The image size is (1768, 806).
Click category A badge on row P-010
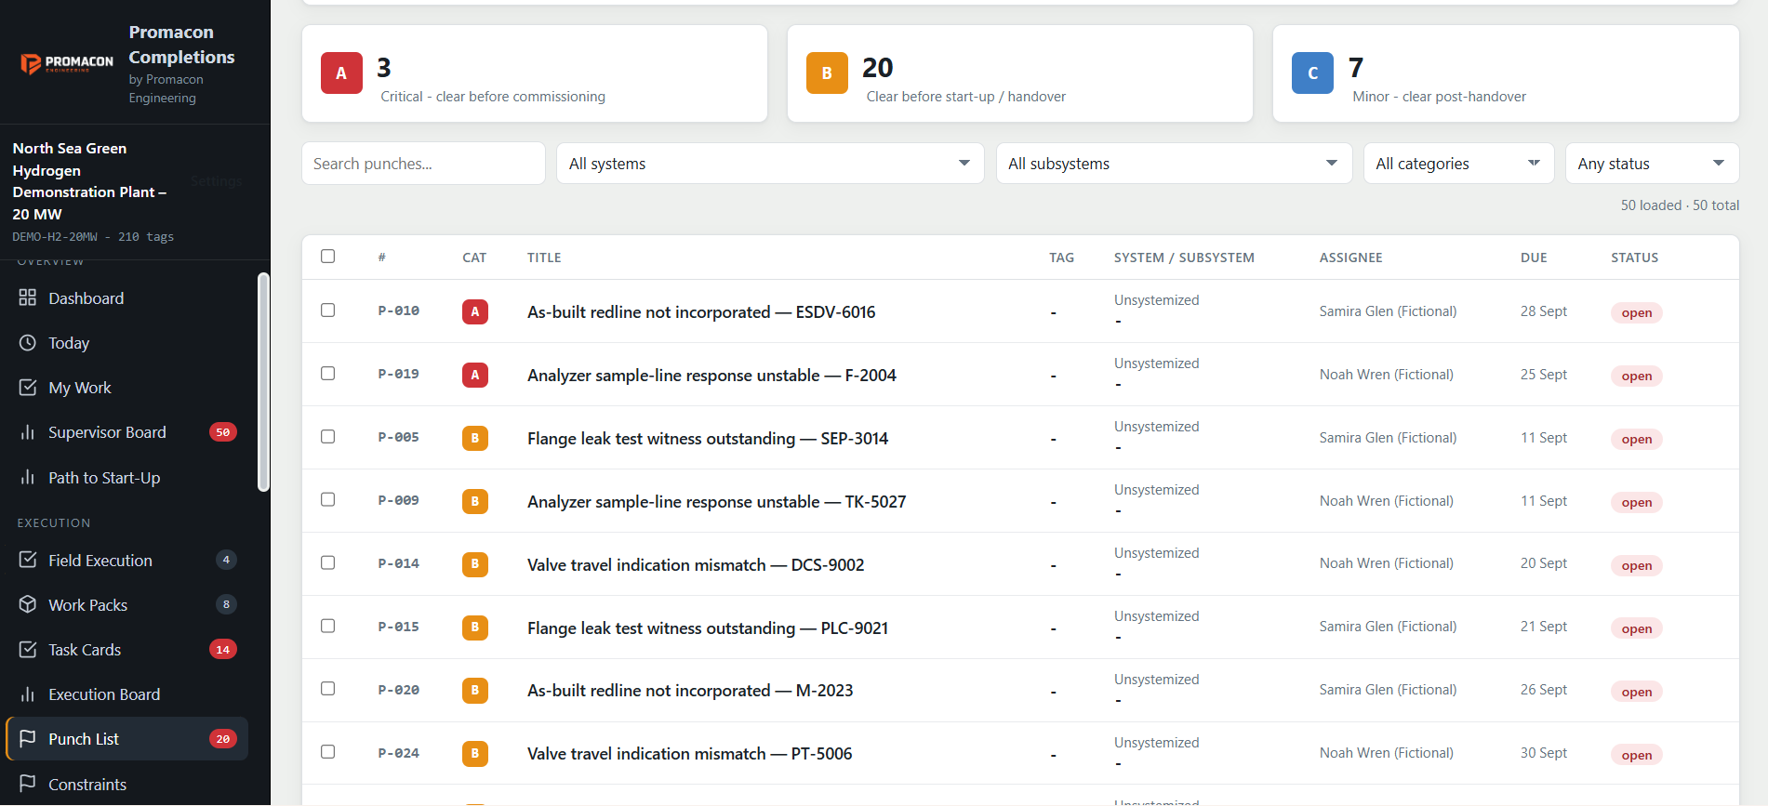tap(475, 311)
